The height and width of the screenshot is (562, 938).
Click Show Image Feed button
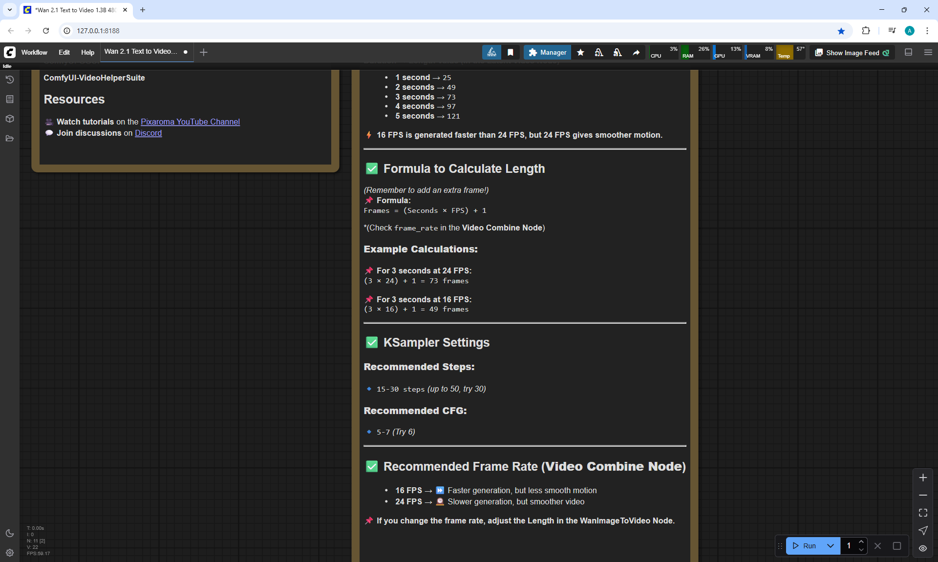point(852,53)
